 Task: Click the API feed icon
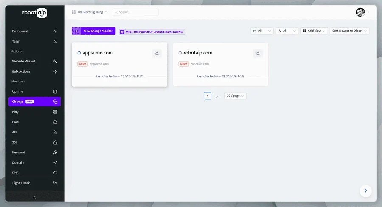coord(55,132)
